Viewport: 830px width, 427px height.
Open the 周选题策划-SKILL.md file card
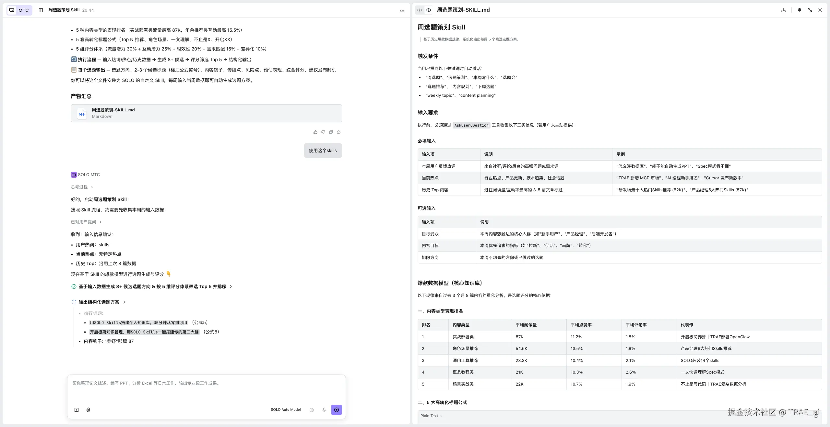[207, 113]
